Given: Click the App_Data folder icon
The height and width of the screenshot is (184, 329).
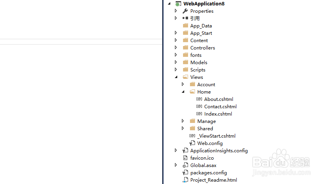Looking at the screenshot, I should [185, 26].
